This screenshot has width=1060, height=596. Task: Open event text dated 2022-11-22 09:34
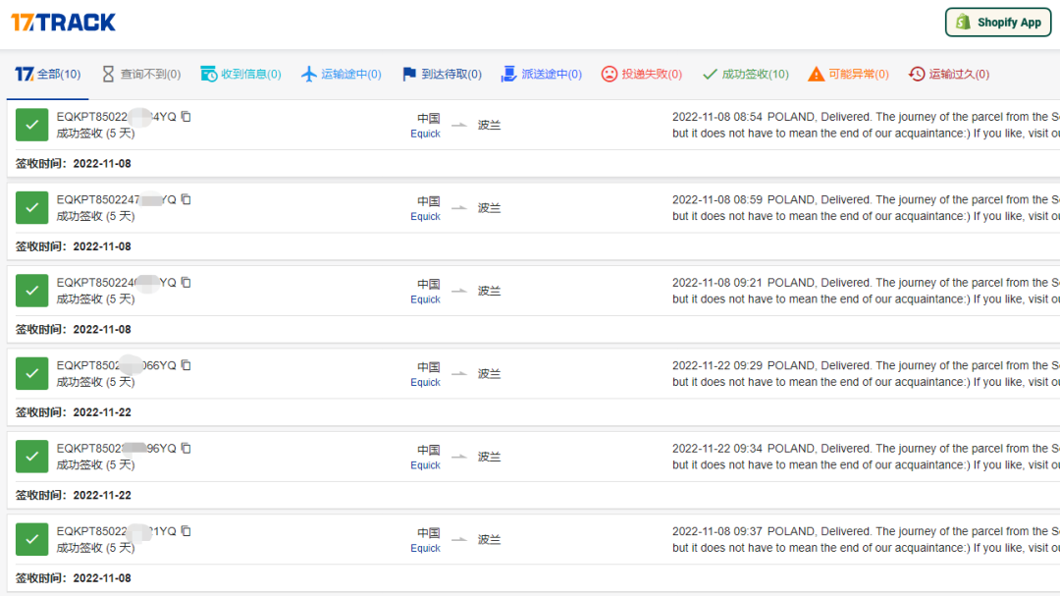tap(866, 456)
